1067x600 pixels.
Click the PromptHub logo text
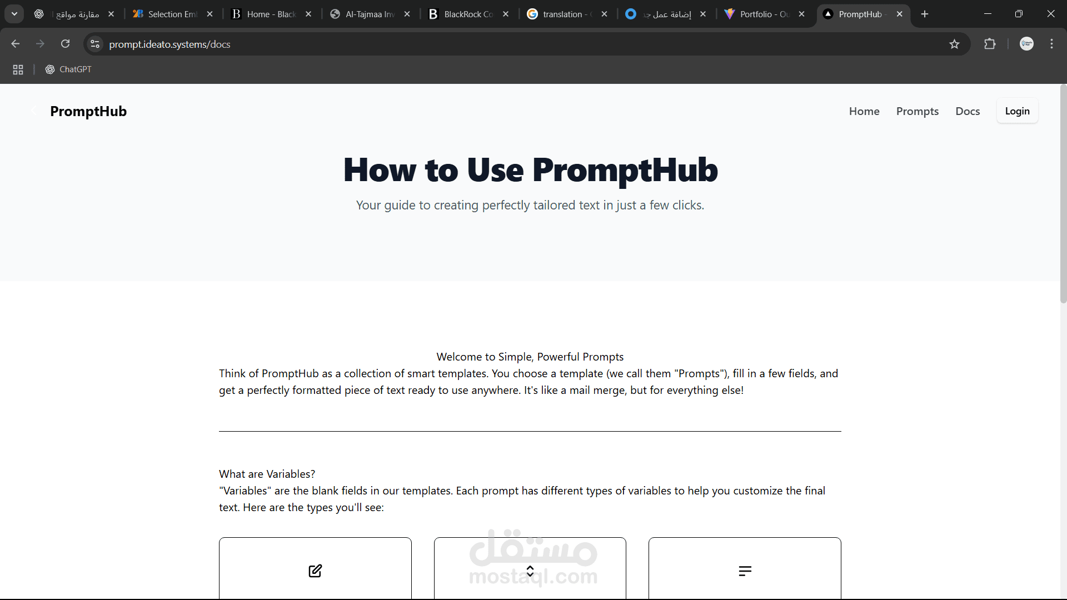point(88,111)
